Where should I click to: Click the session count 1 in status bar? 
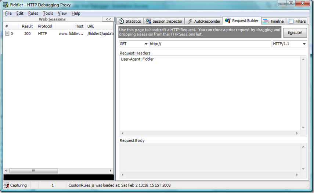[53, 185]
